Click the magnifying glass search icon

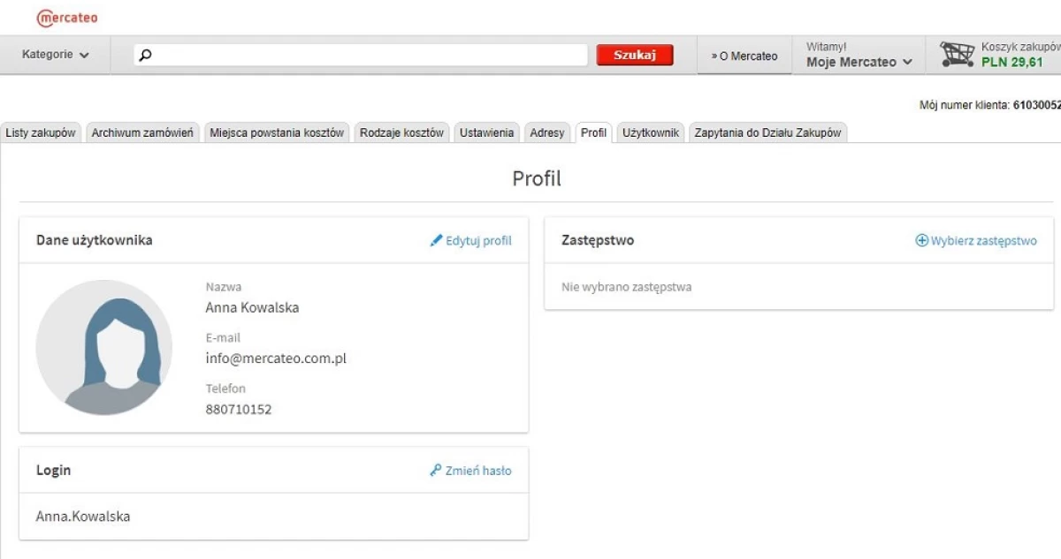point(146,55)
